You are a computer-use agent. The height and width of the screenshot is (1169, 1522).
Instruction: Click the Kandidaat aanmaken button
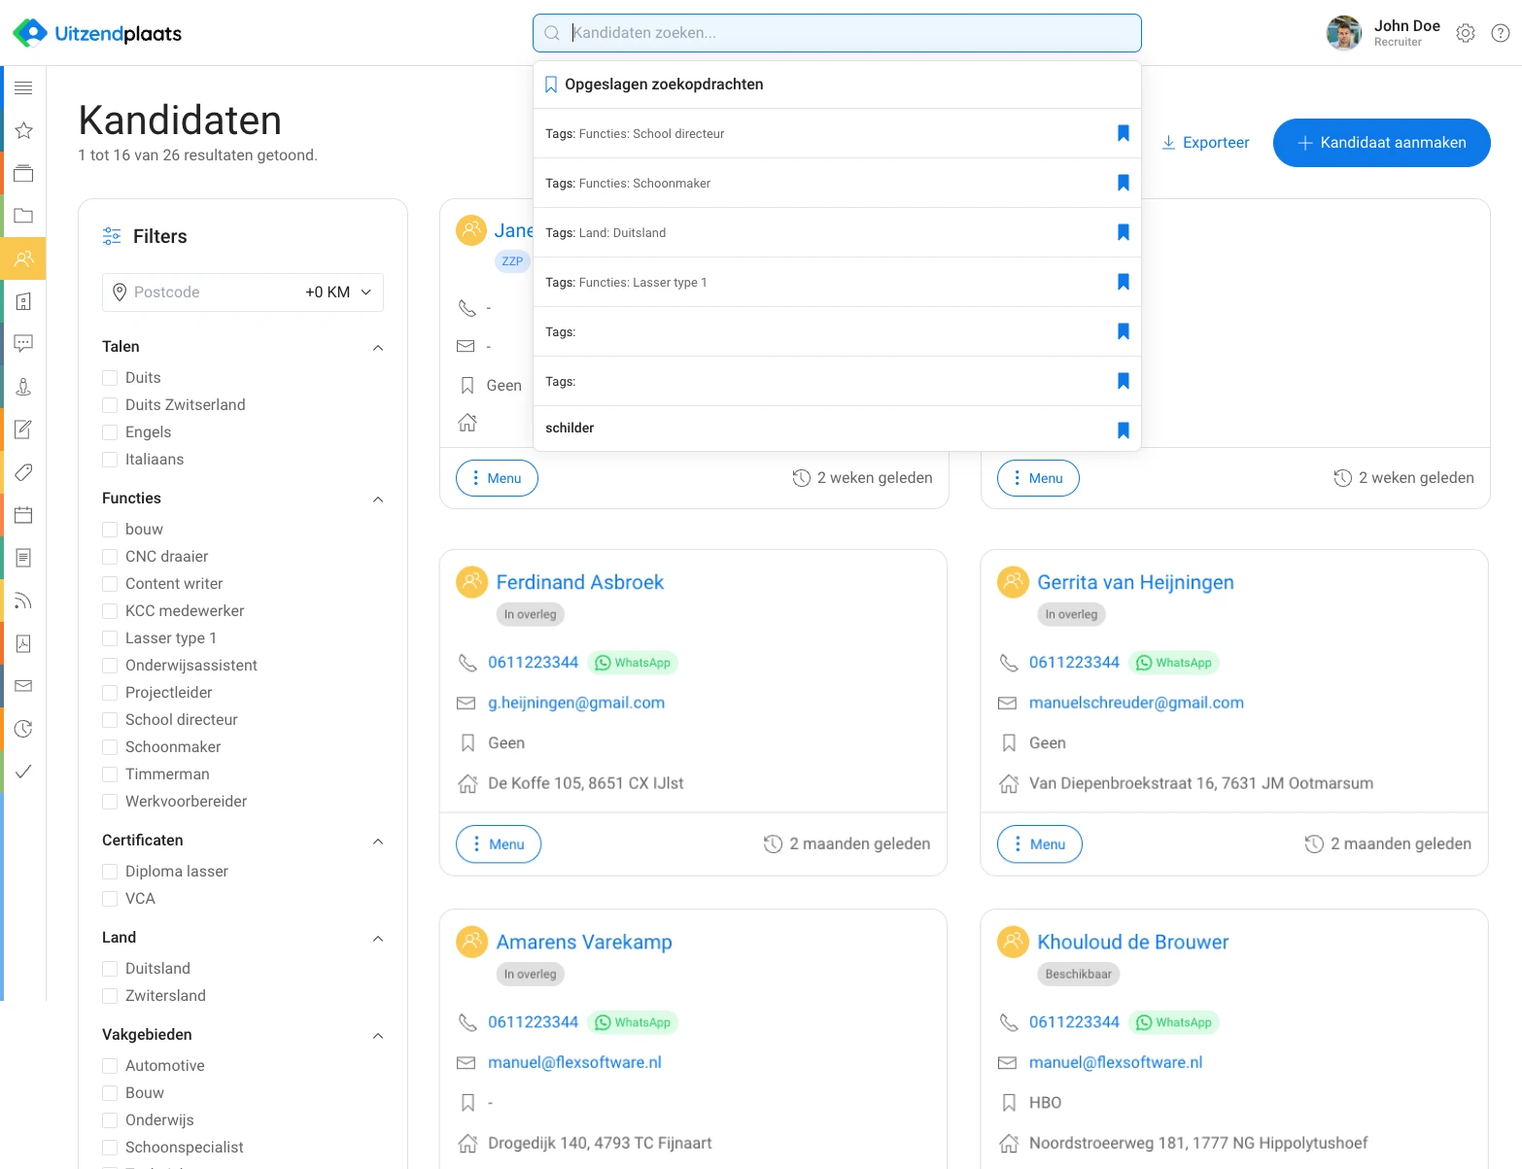click(1381, 142)
